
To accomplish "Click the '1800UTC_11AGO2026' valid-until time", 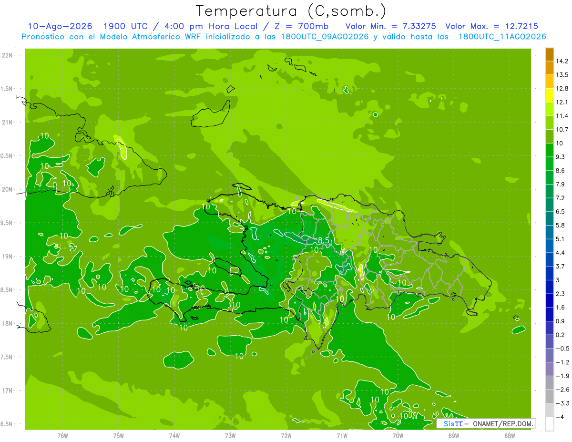I will tap(502, 37).
